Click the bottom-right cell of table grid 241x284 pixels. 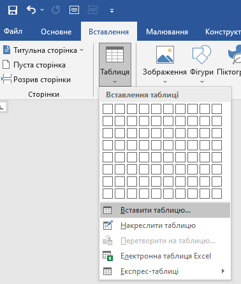pyautogui.click(x=217, y=194)
